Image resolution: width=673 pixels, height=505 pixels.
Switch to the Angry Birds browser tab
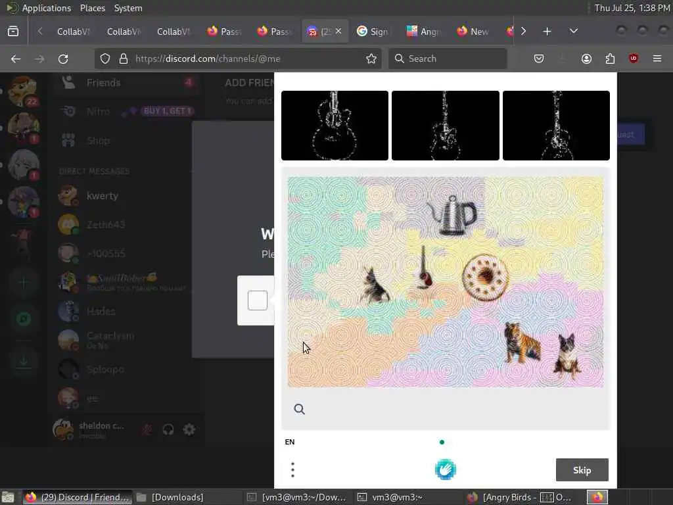click(x=424, y=32)
